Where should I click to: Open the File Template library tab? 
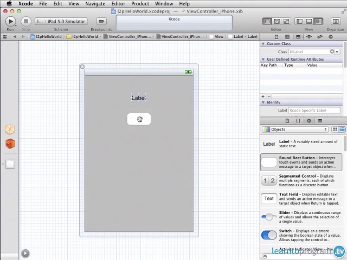pos(287,121)
